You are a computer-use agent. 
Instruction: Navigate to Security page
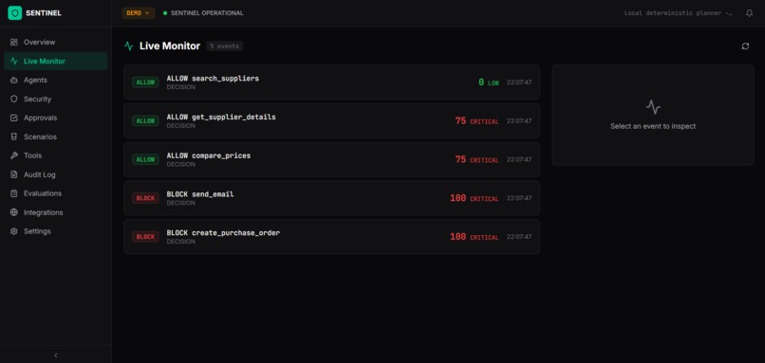tap(56, 99)
